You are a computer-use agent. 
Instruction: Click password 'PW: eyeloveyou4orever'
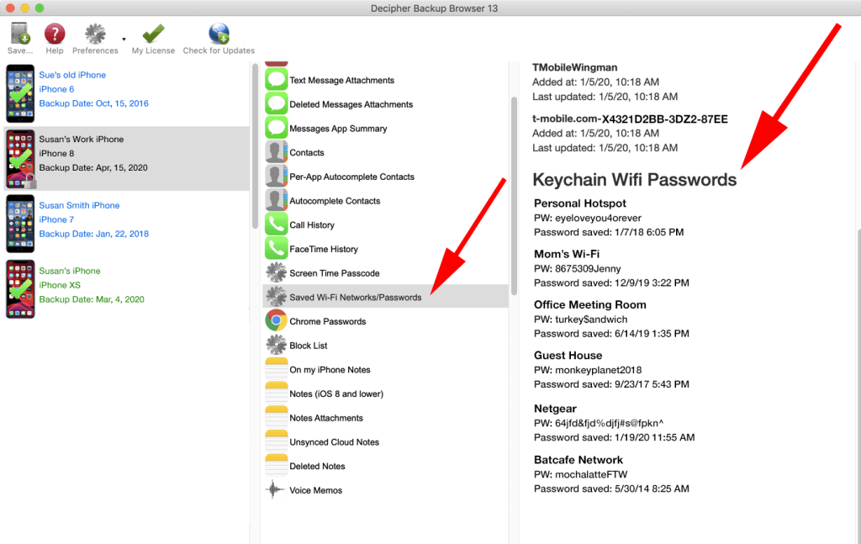tap(588, 218)
